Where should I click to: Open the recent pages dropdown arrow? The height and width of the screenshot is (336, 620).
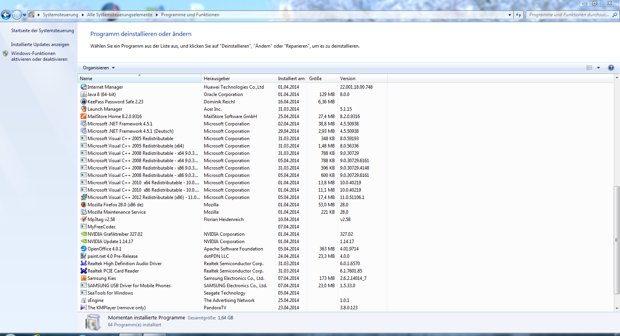[x=25, y=15]
